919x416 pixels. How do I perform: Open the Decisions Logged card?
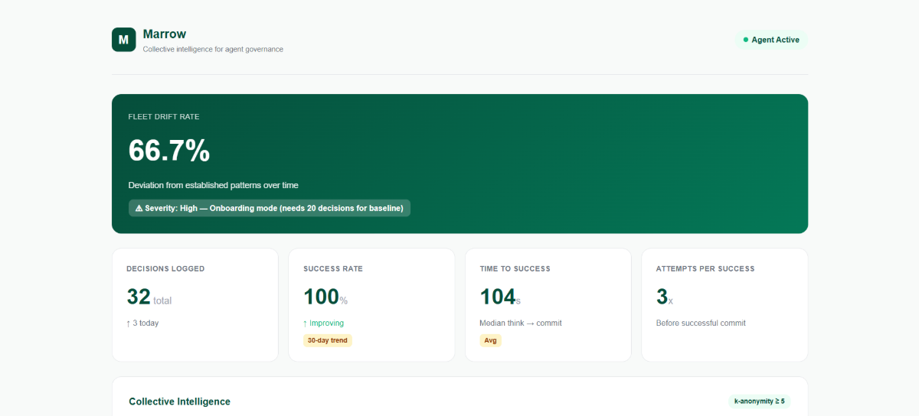pyautogui.click(x=195, y=304)
